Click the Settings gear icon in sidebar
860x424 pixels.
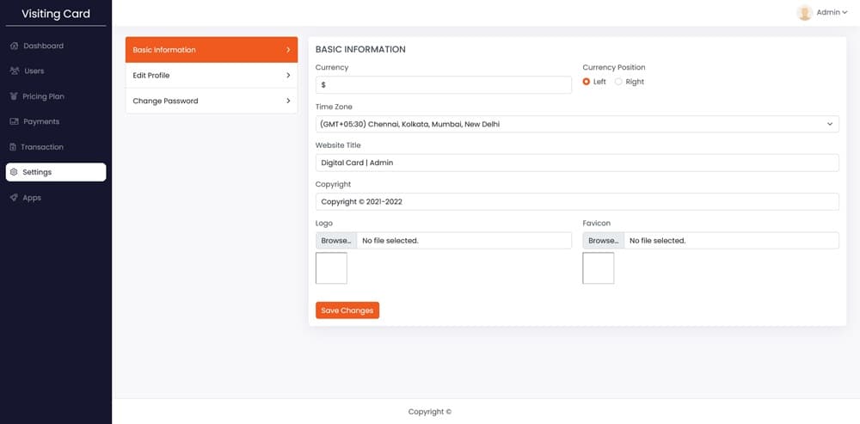click(14, 172)
